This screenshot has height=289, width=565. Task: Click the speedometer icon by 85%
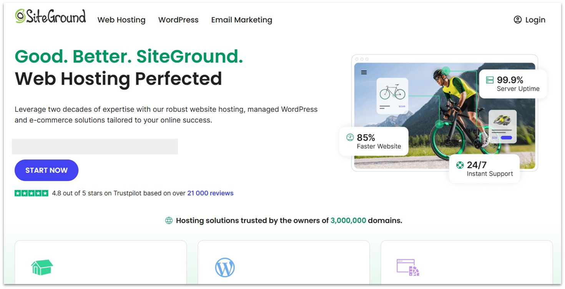click(350, 137)
